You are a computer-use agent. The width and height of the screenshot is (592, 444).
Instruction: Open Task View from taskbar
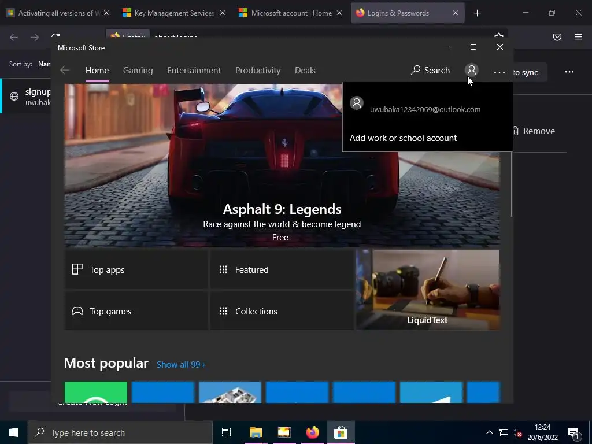click(227, 432)
